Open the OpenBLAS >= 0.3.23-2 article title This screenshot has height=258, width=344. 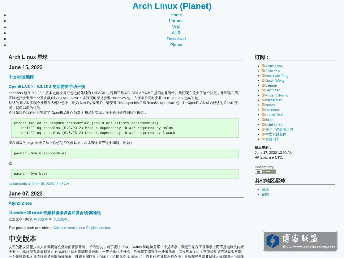[x=47, y=87]
